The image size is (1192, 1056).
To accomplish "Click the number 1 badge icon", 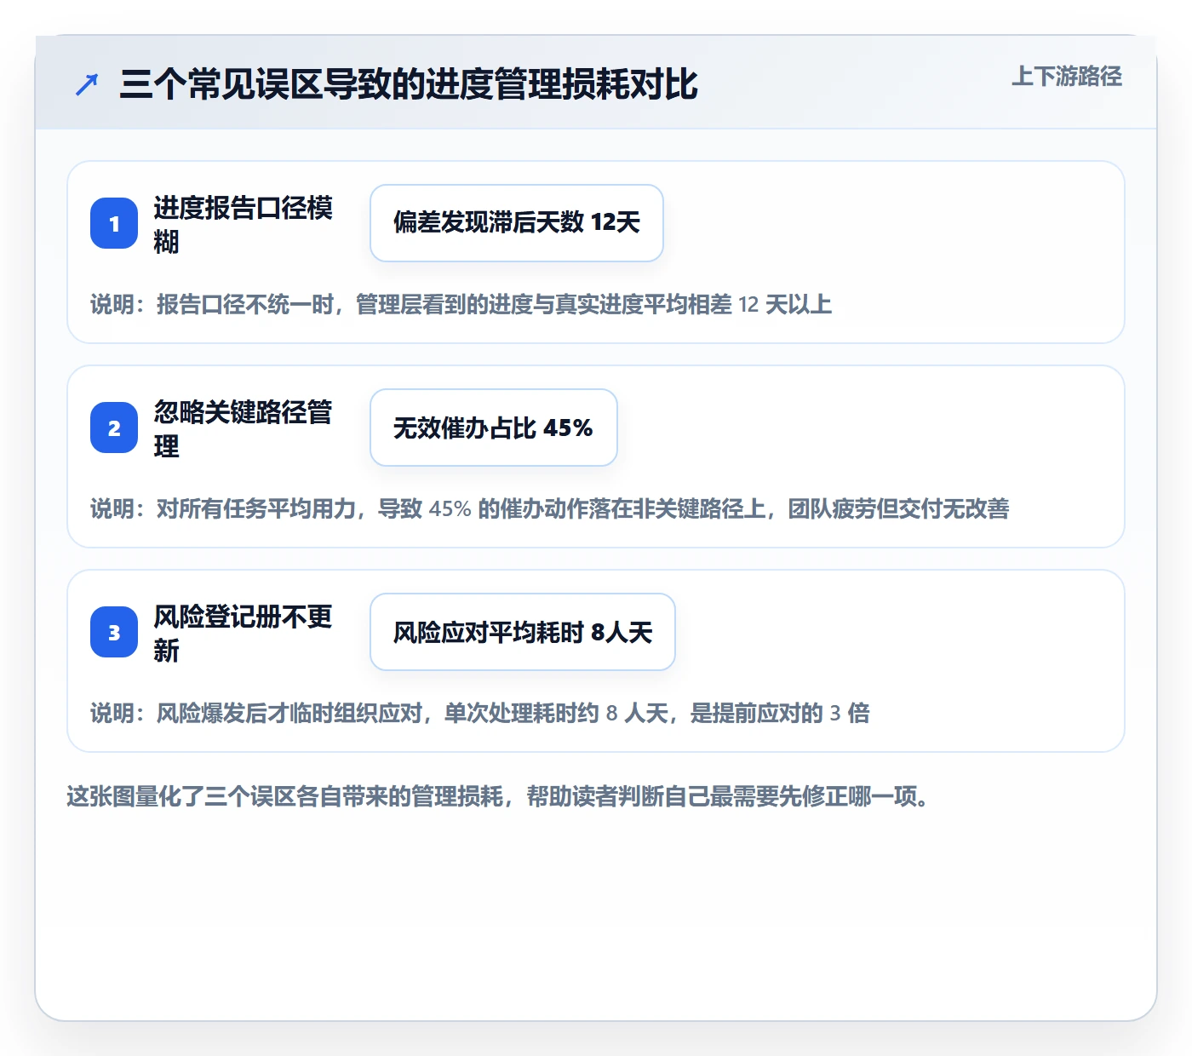I will click(114, 223).
